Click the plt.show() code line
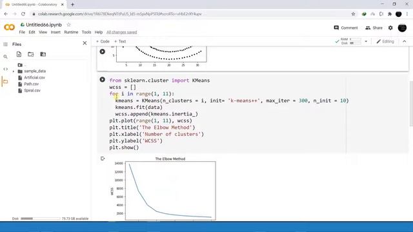413x232 pixels. [124, 148]
